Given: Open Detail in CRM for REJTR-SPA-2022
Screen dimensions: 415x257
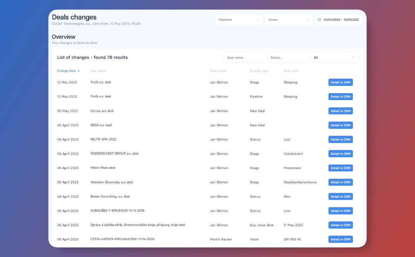Looking at the screenshot, I should pos(340,139).
